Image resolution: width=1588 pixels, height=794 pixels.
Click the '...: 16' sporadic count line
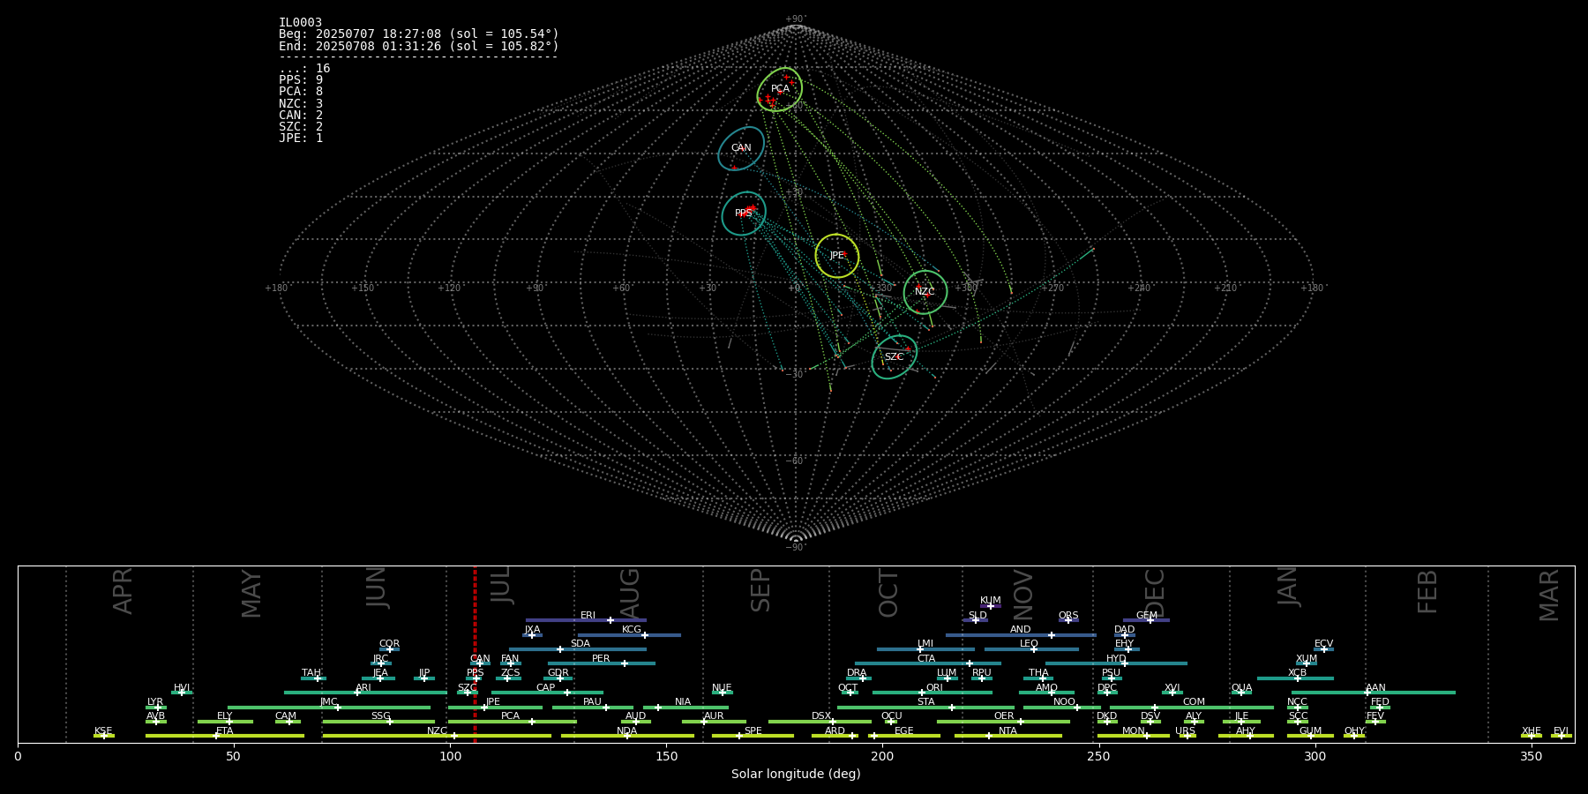(x=304, y=69)
